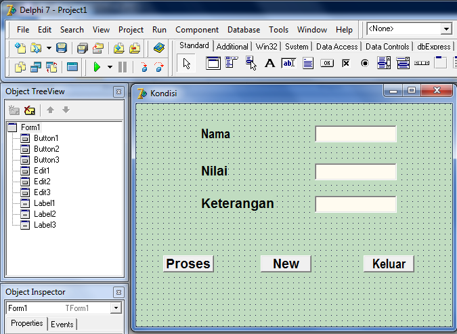457x334 pixels.
Task: Select Label1 in Object TreeView
Action: click(44, 203)
